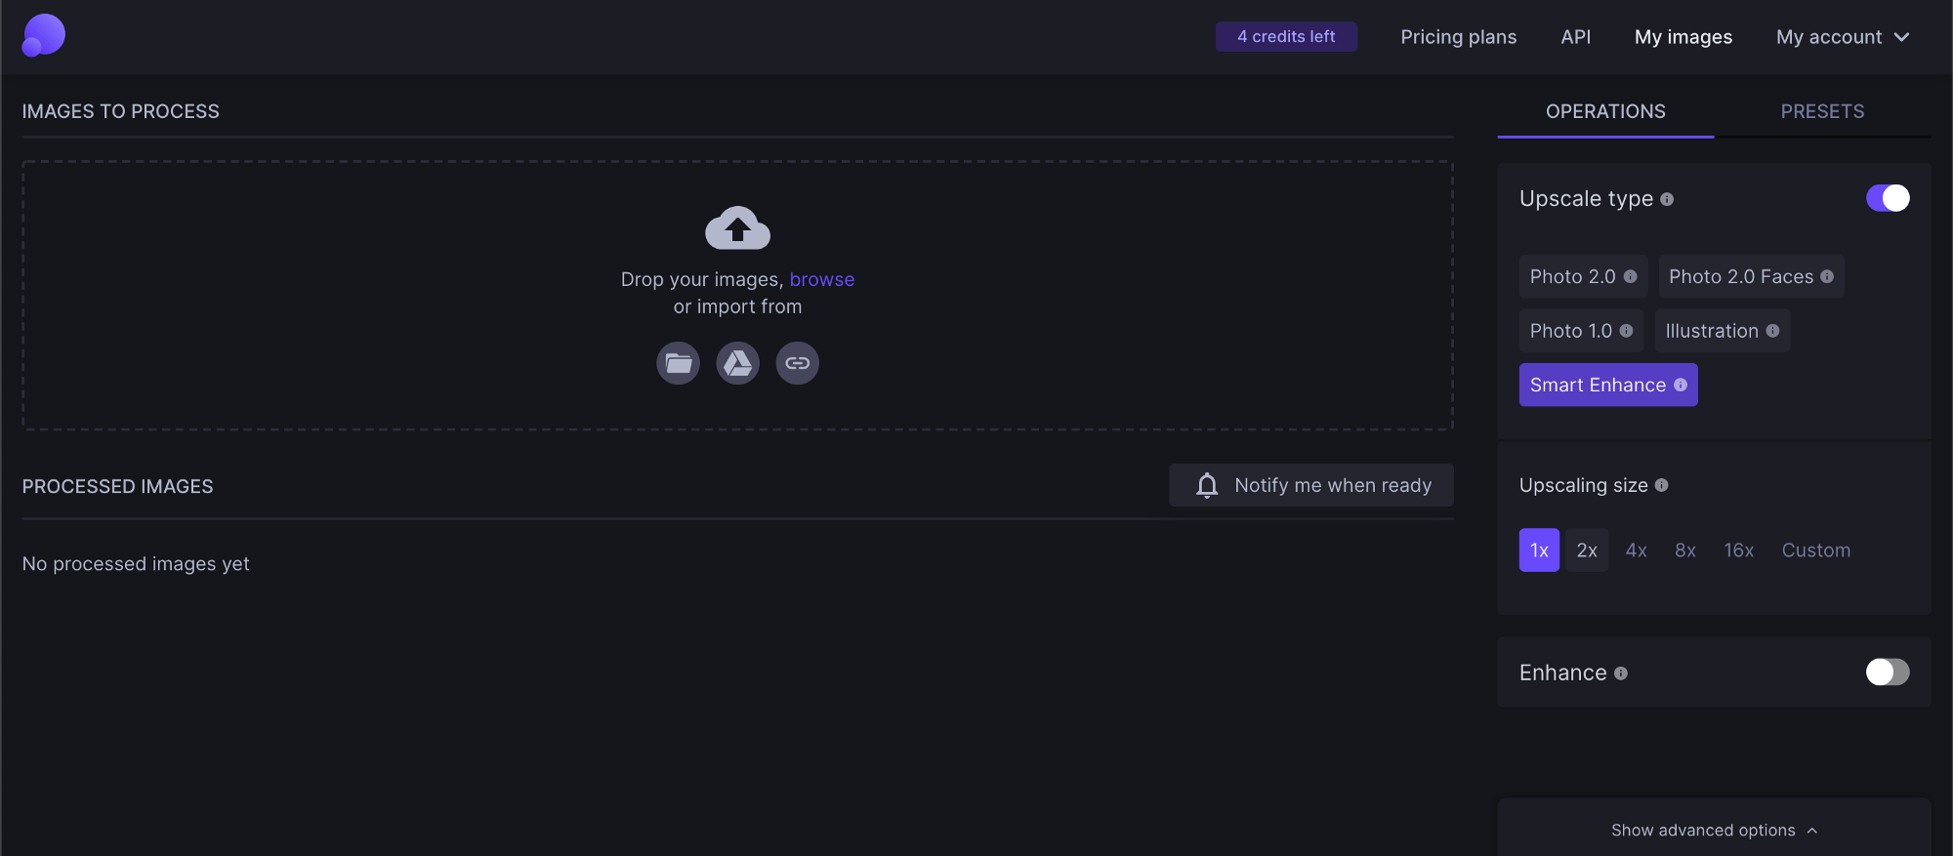Select the 2x upscaling size
1953x856 pixels.
click(x=1586, y=550)
